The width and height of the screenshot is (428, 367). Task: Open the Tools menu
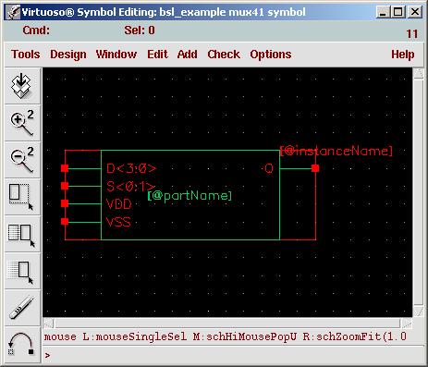coord(26,55)
